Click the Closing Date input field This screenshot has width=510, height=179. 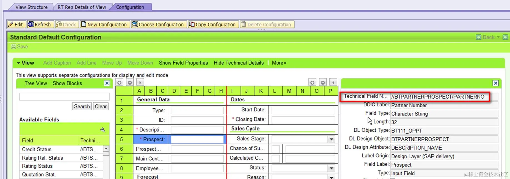tap(303, 120)
